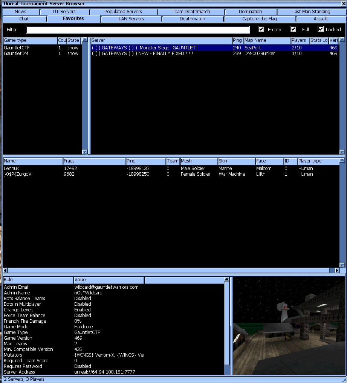This screenshot has width=347, height=383.
Task: Select player }0$P{ZurgoV in the list
Action: pos(171,174)
